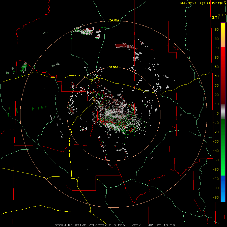The height and width of the screenshot is (227, 227).
Task: Click the "NEXR" label above color bar
Action: pyautogui.click(x=222, y=15)
